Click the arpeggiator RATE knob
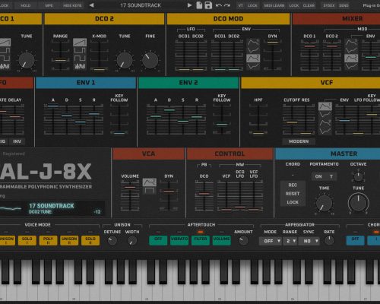This screenshot has height=304, width=380. click(x=329, y=240)
